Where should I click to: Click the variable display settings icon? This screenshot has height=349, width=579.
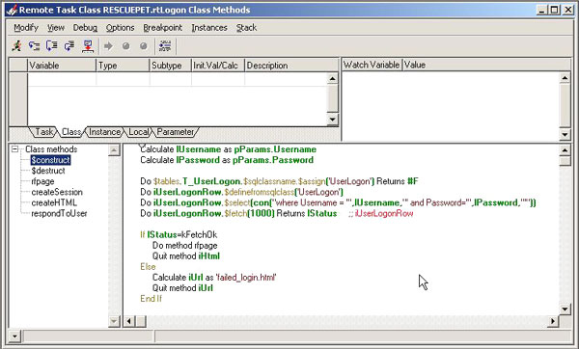click(x=165, y=45)
